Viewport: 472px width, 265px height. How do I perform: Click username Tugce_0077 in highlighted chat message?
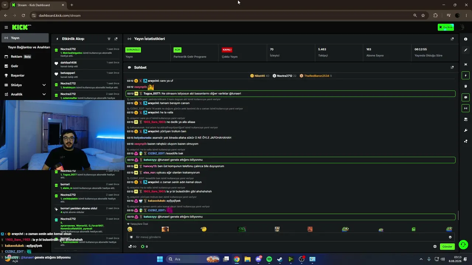coord(152,93)
